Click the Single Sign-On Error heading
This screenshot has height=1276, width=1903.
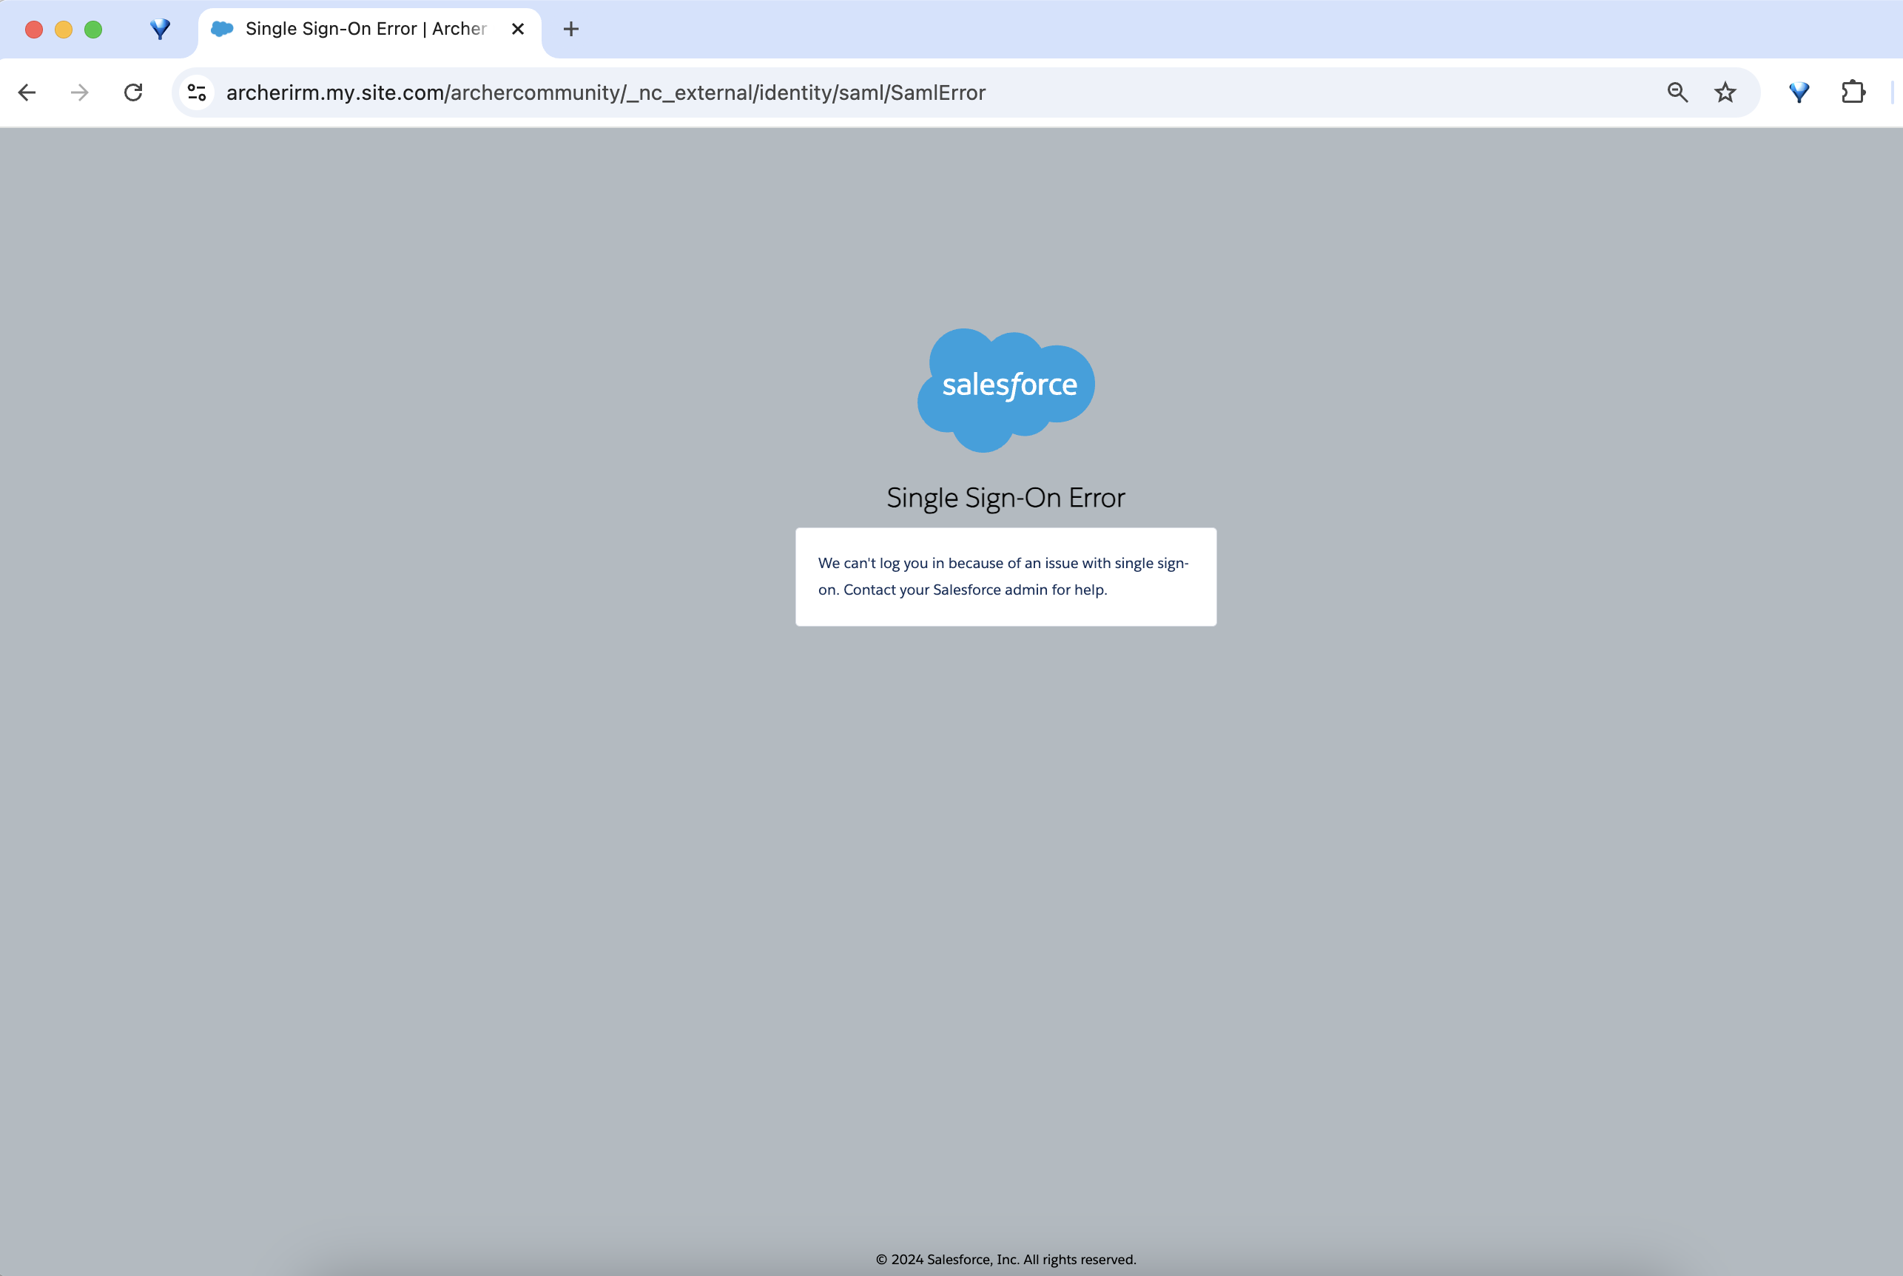pyautogui.click(x=1006, y=498)
